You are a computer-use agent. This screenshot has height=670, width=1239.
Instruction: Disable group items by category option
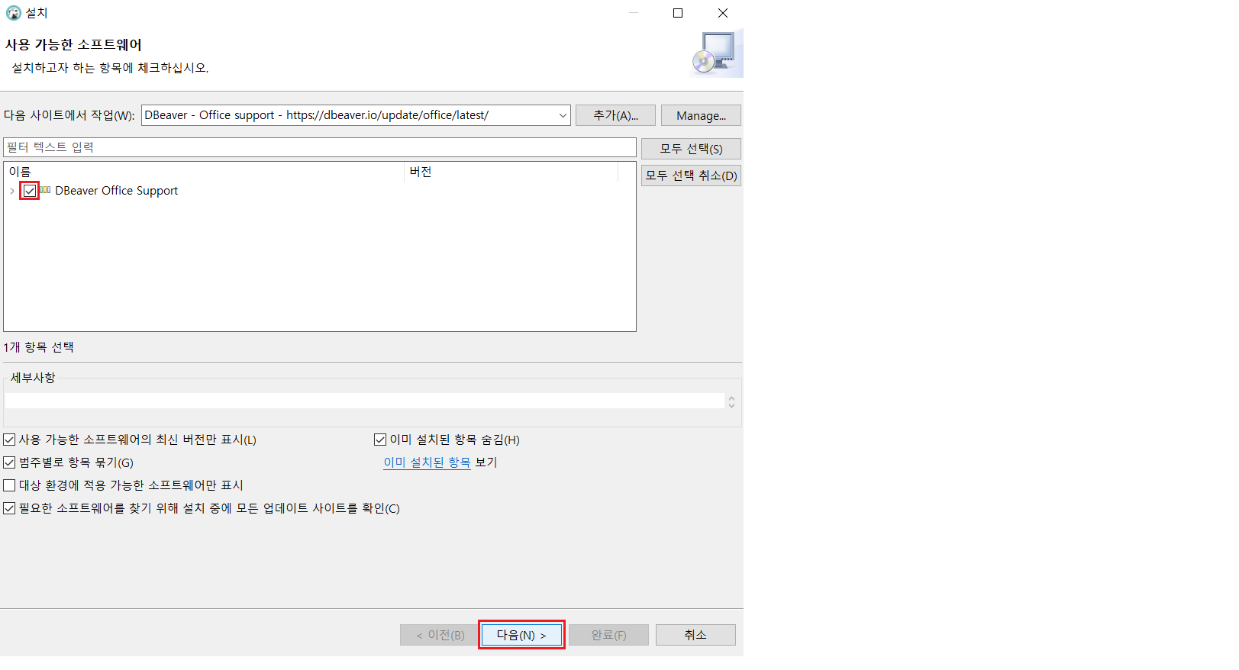pos(10,462)
